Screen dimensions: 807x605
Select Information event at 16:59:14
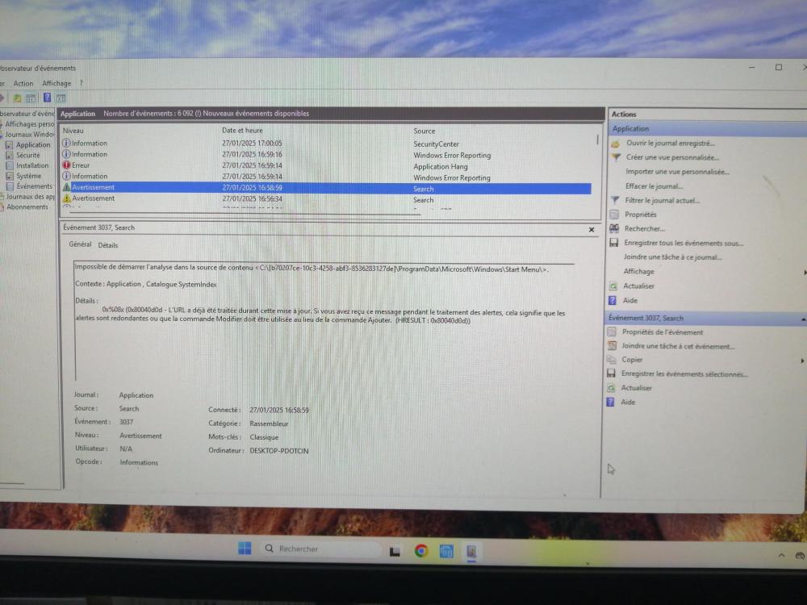(x=326, y=177)
